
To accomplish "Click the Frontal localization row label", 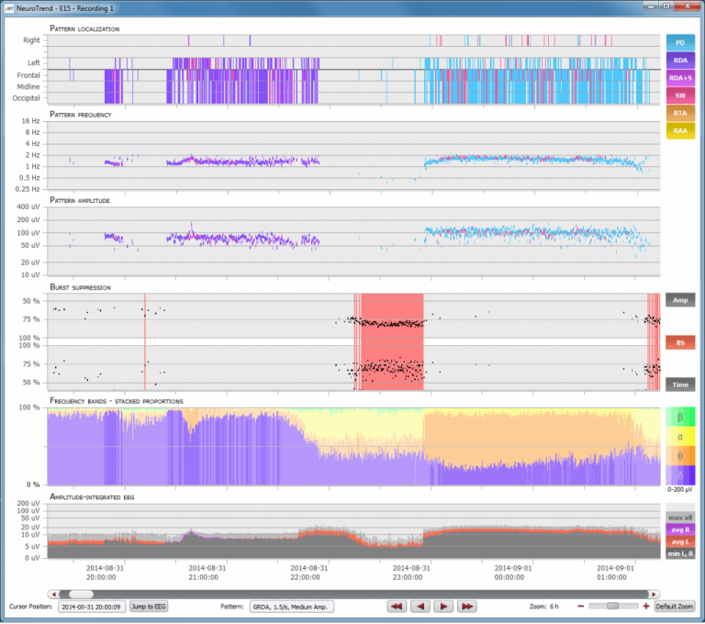I will tap(28, 75).
